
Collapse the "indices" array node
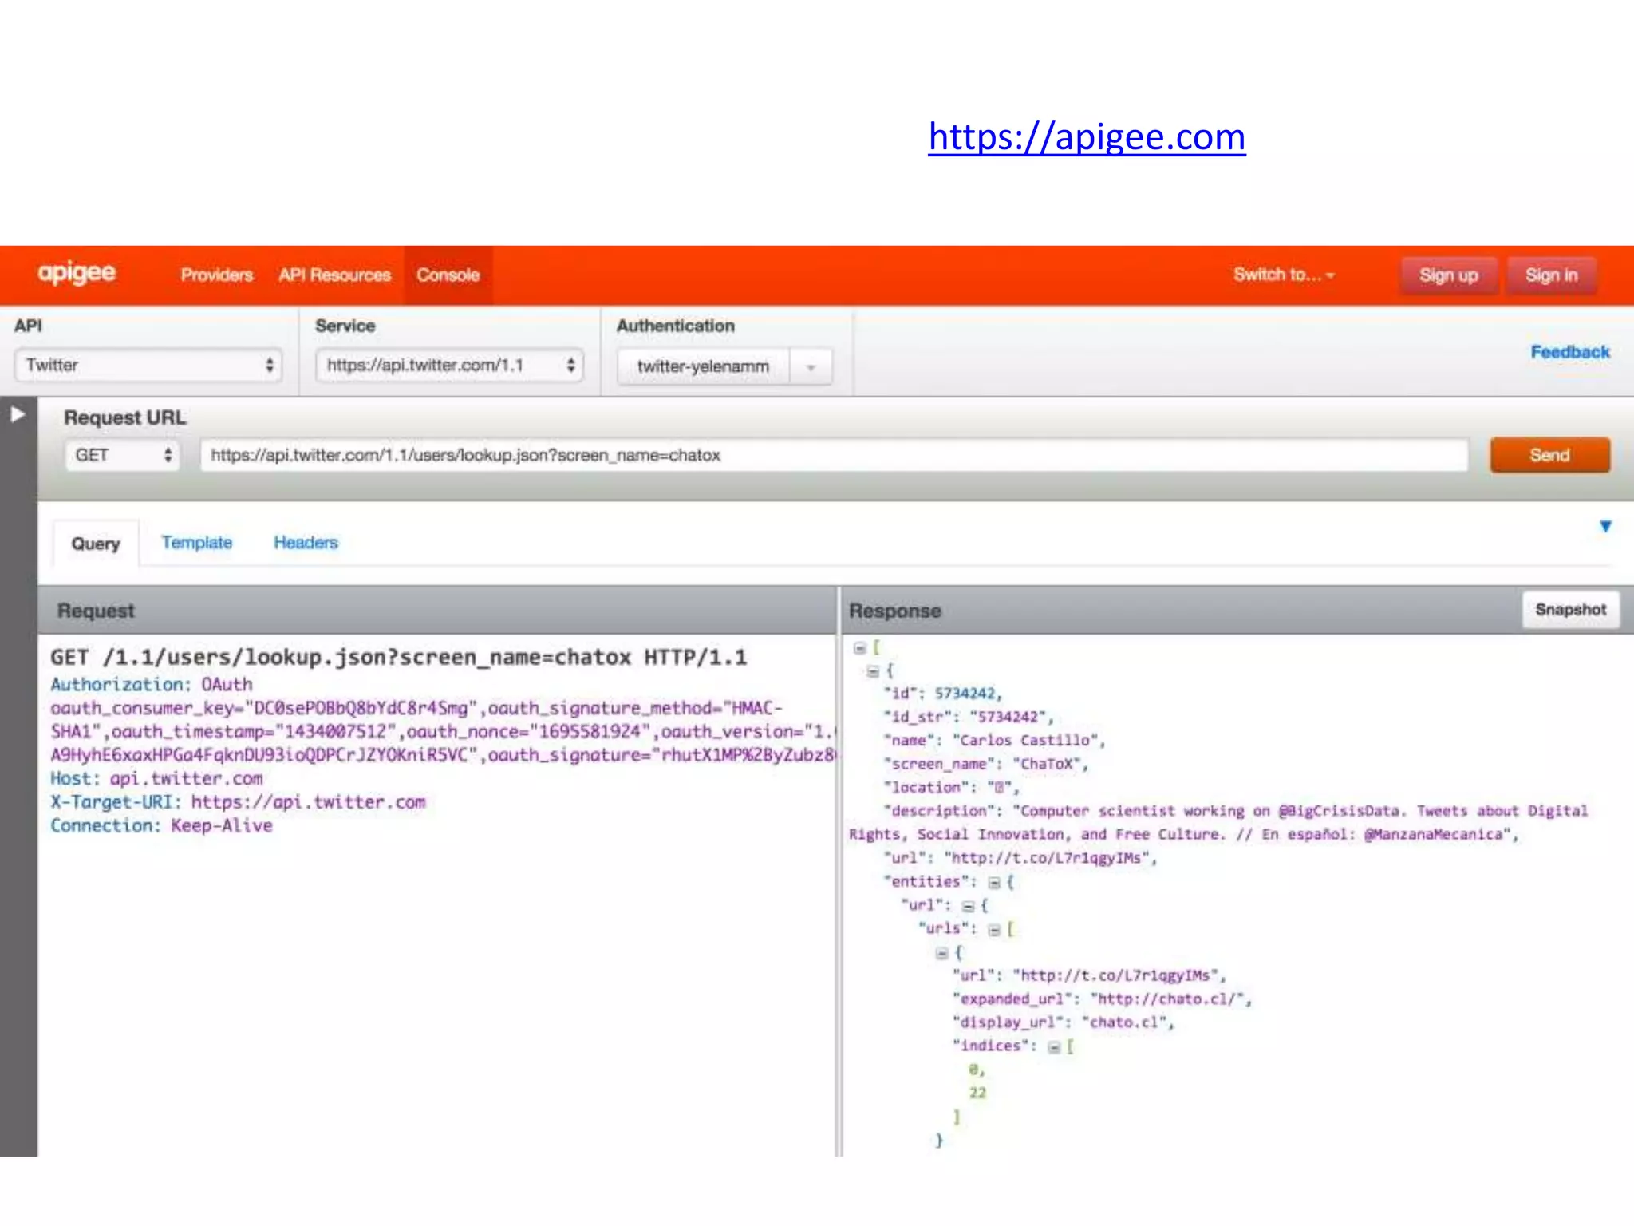tap(1054, 1046)
